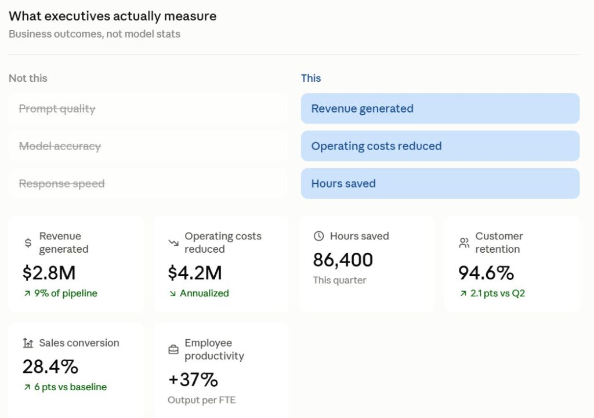This screenshot has height=418, width=594.
Task: Click the 94.6% customer retention value
Action: click(x=486, y=273)
